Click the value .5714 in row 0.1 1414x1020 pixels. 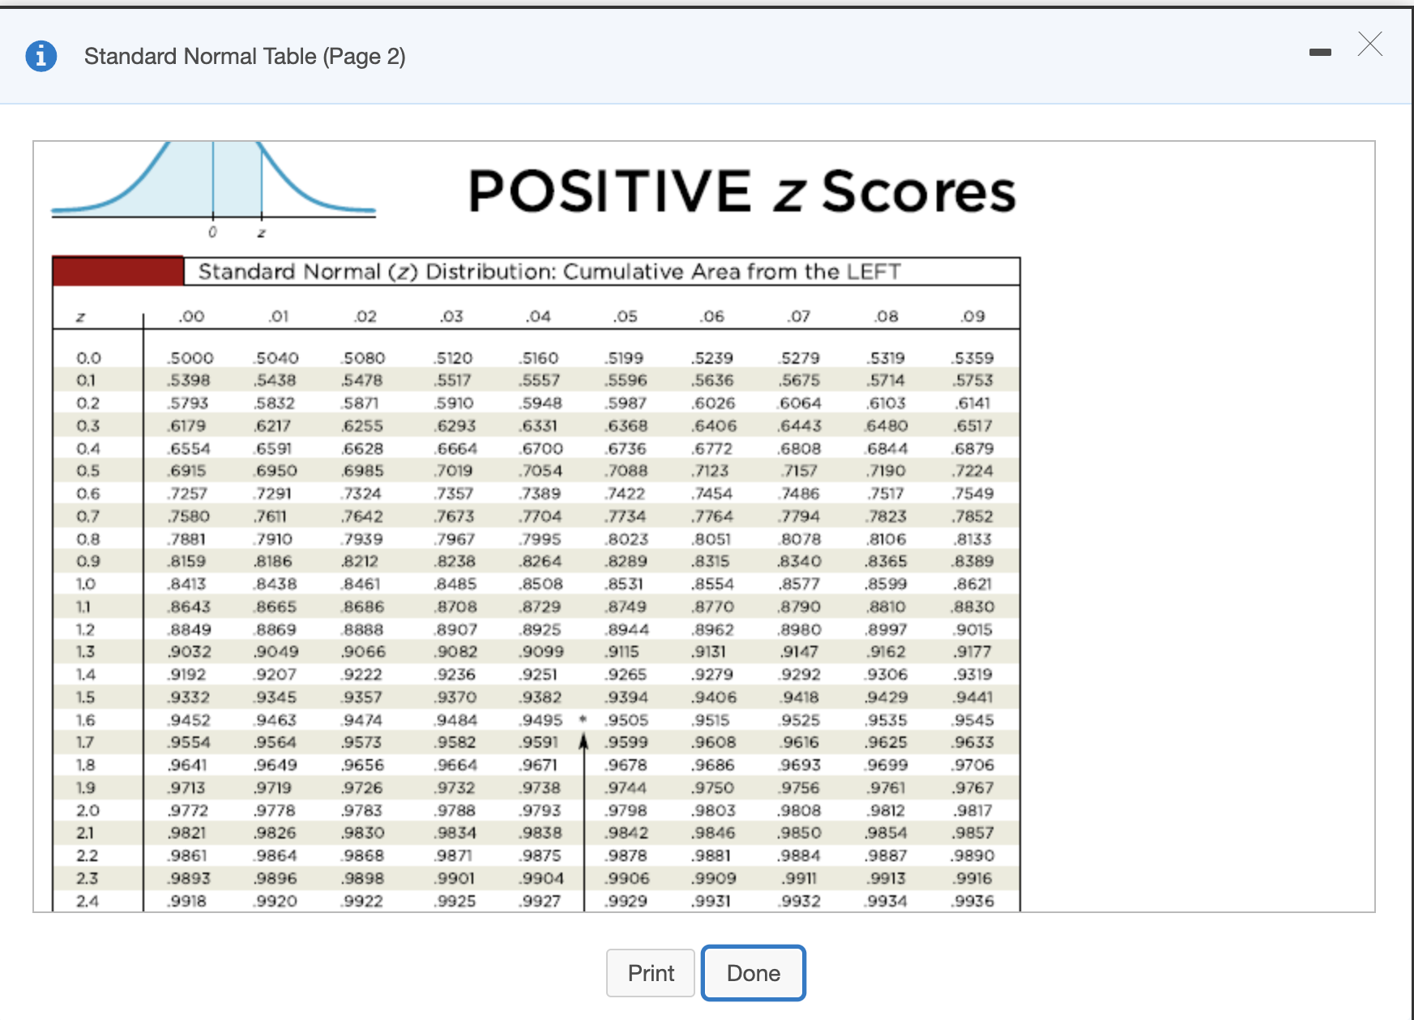click(886, 381)
